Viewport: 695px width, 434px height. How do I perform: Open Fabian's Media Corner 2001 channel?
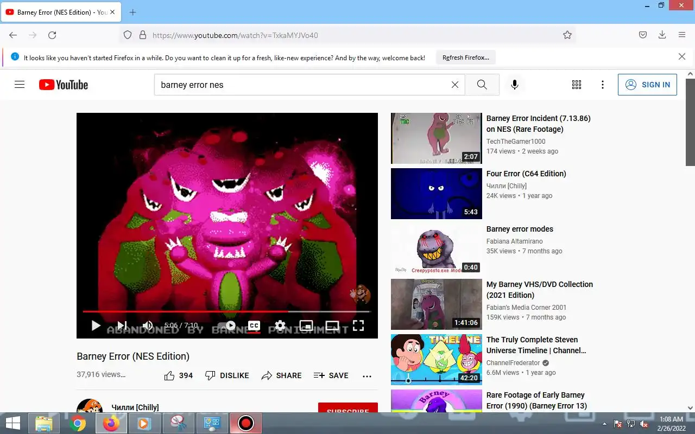pos(526,308)
